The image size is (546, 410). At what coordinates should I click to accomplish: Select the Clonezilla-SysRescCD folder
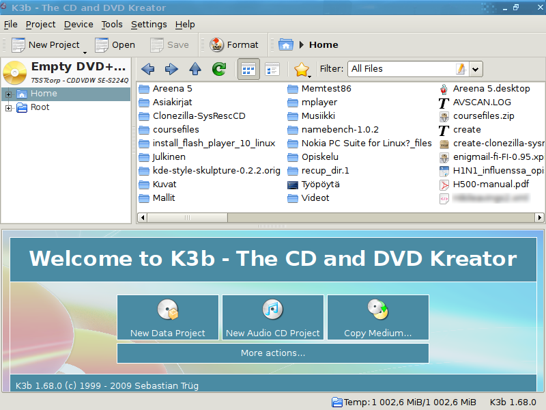click(x=192, y=115)
